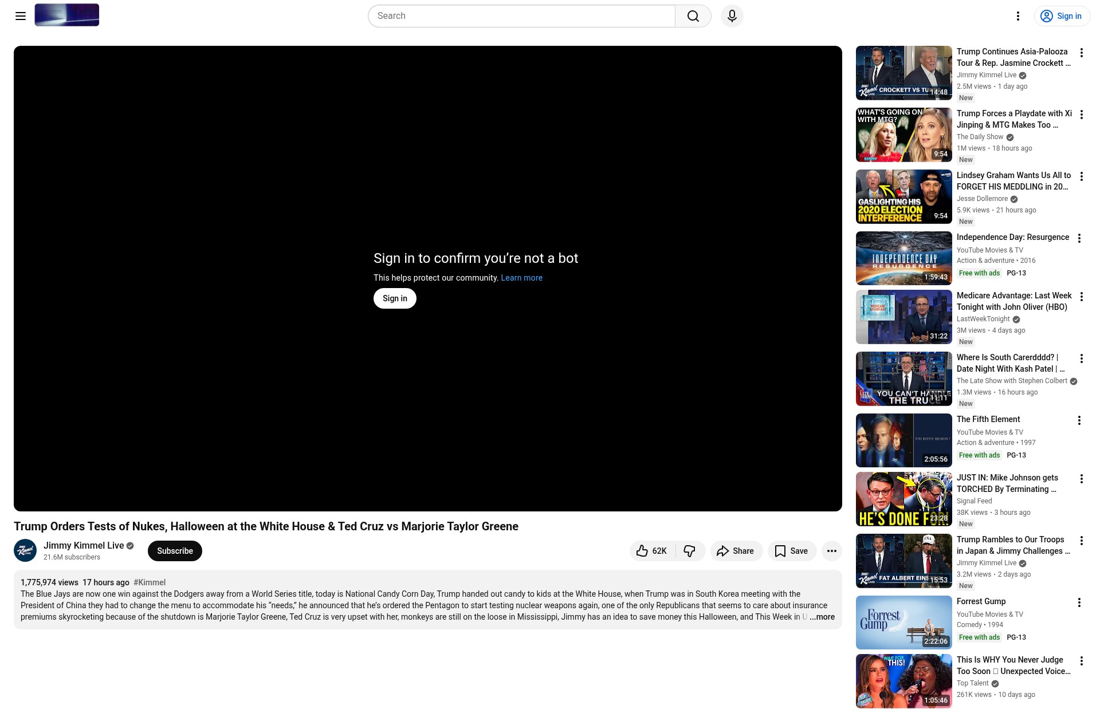This screenshot has width=1100, height=713.
Task: Open Crockett vs Trump video thumbnail
Action: pyautogui.click(x=903, y=73)
